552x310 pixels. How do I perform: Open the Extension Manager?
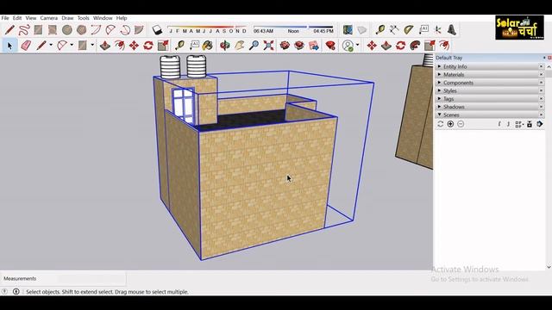coord(330,46)
